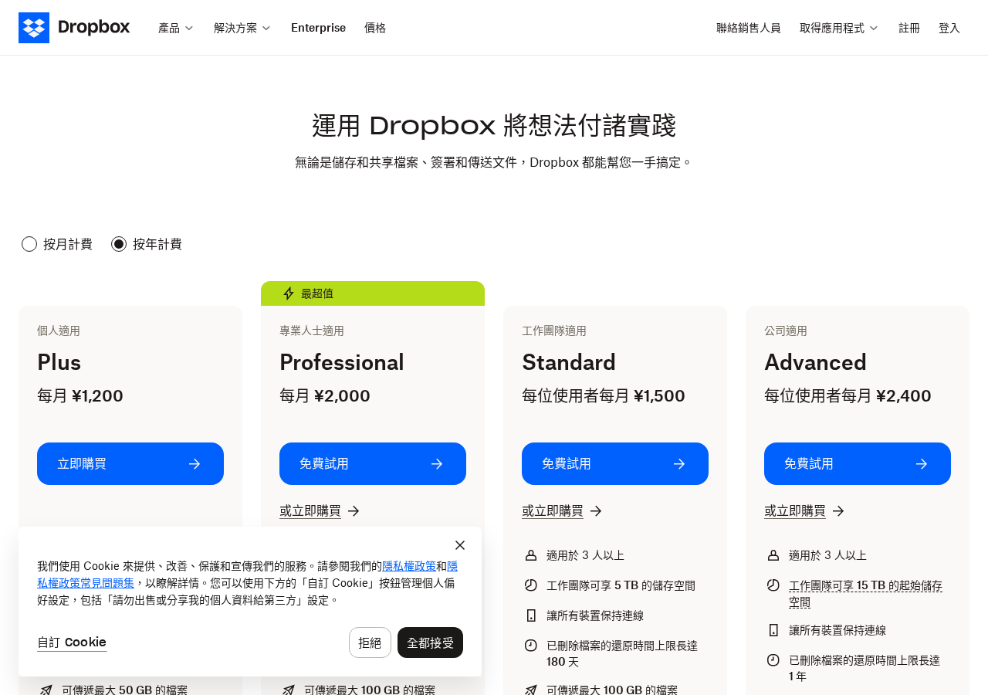The width and height of the screenshot is (988, 695).
Task: Click 立即購買 button on Plus plan
Action: (x=130, y=463)
